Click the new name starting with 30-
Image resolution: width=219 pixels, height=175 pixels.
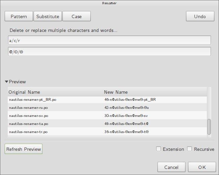(x=126, y=116)
